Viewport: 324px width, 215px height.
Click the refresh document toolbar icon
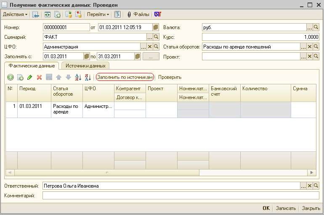point(48,14)
